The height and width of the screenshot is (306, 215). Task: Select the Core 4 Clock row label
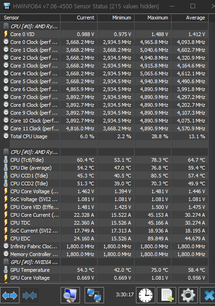[34, 73]
